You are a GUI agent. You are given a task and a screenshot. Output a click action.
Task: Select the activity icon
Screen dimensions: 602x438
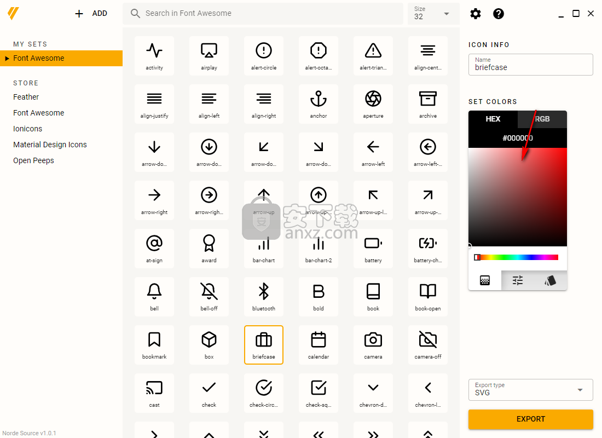click(154, 56)
